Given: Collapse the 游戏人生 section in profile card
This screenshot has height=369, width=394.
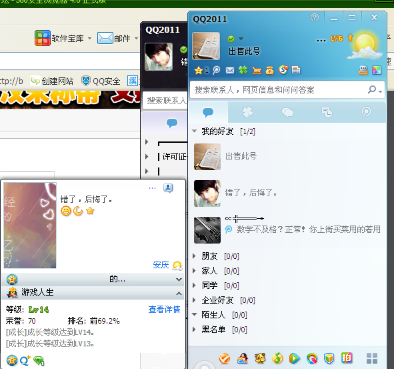Looking at the screenshot, I should [179, 294].
